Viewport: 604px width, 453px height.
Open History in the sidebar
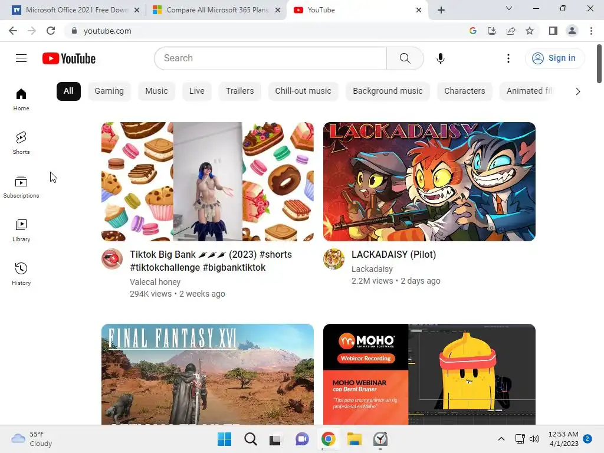(21, 274)
